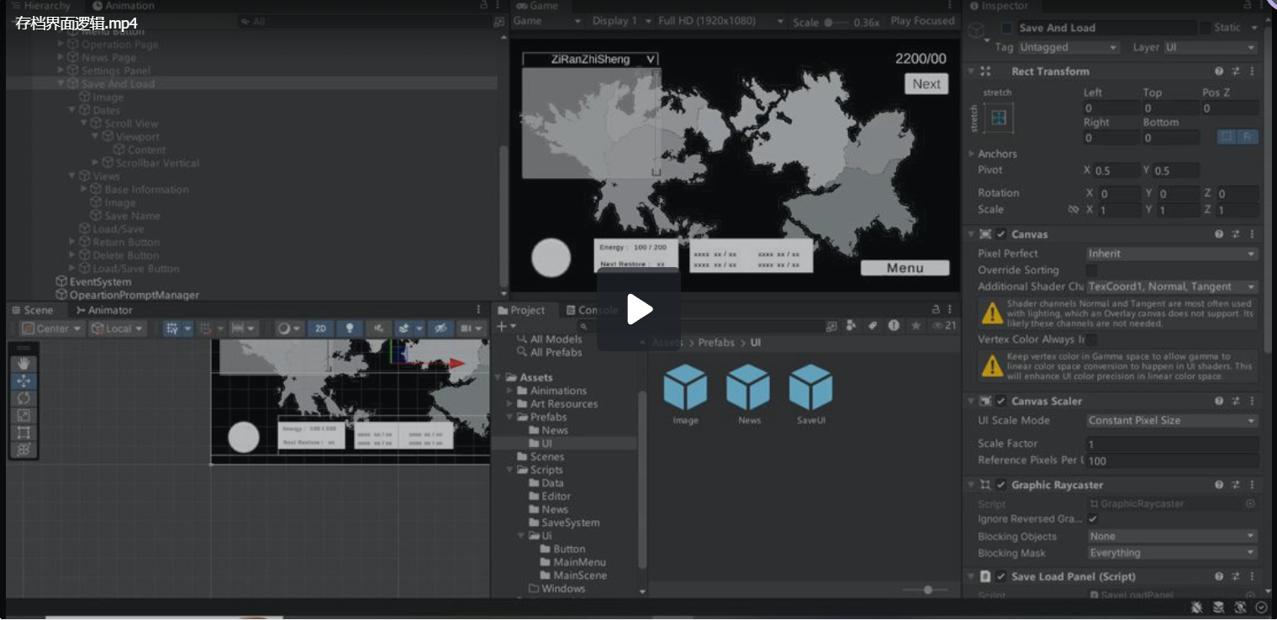Select the Rect tool in Scene toolbar

[x=24, y=433]
